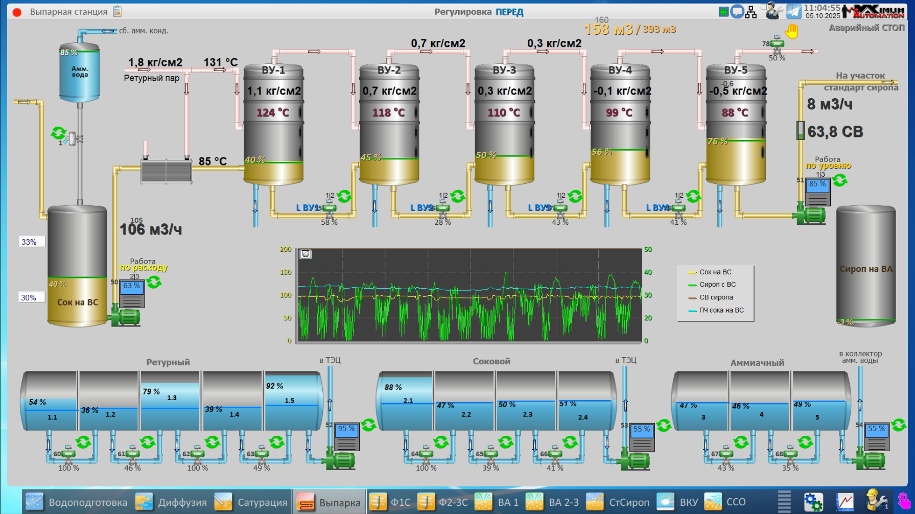Open the Telegram notification icon in header
915x514 pixels.
(x=793, y=11)
